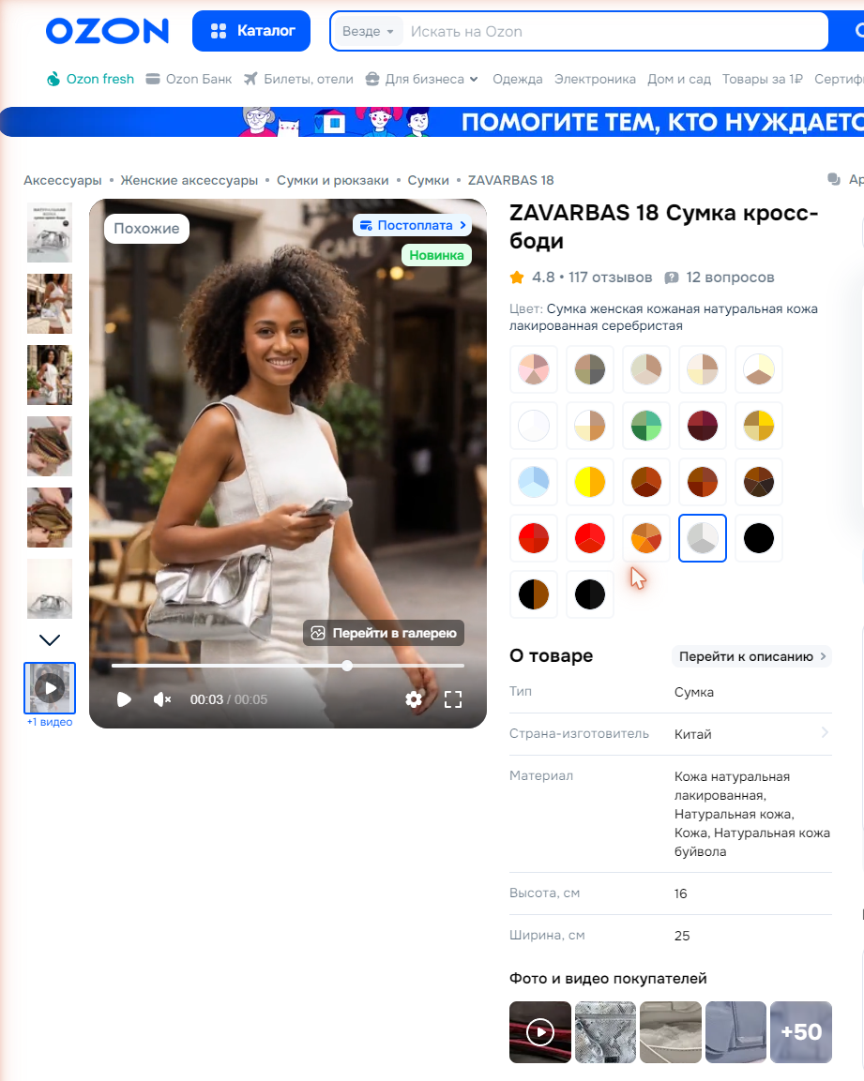
Task: Expand Для бизнеса dropdown
Action: point(421,80)
